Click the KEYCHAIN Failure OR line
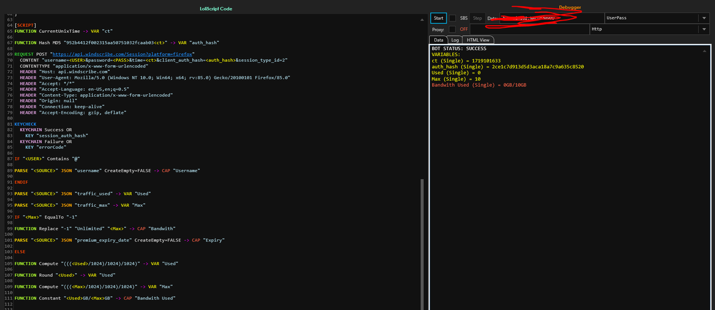Screen dimensions: 715x310 pyautogui.click(x=46, y=142)
